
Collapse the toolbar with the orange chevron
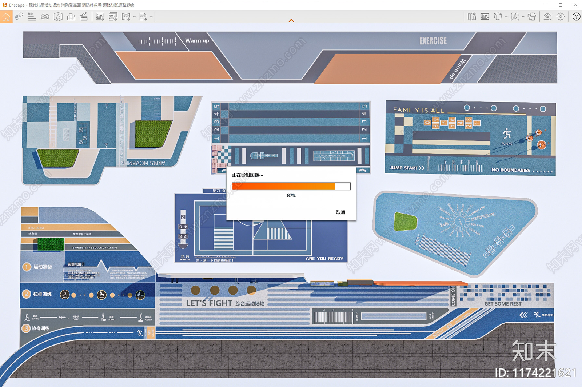click(x=291, y=21)
